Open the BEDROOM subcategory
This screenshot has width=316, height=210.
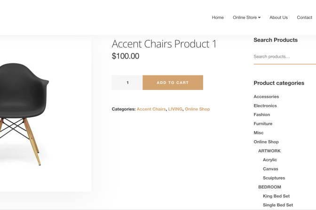click(270, 187)
